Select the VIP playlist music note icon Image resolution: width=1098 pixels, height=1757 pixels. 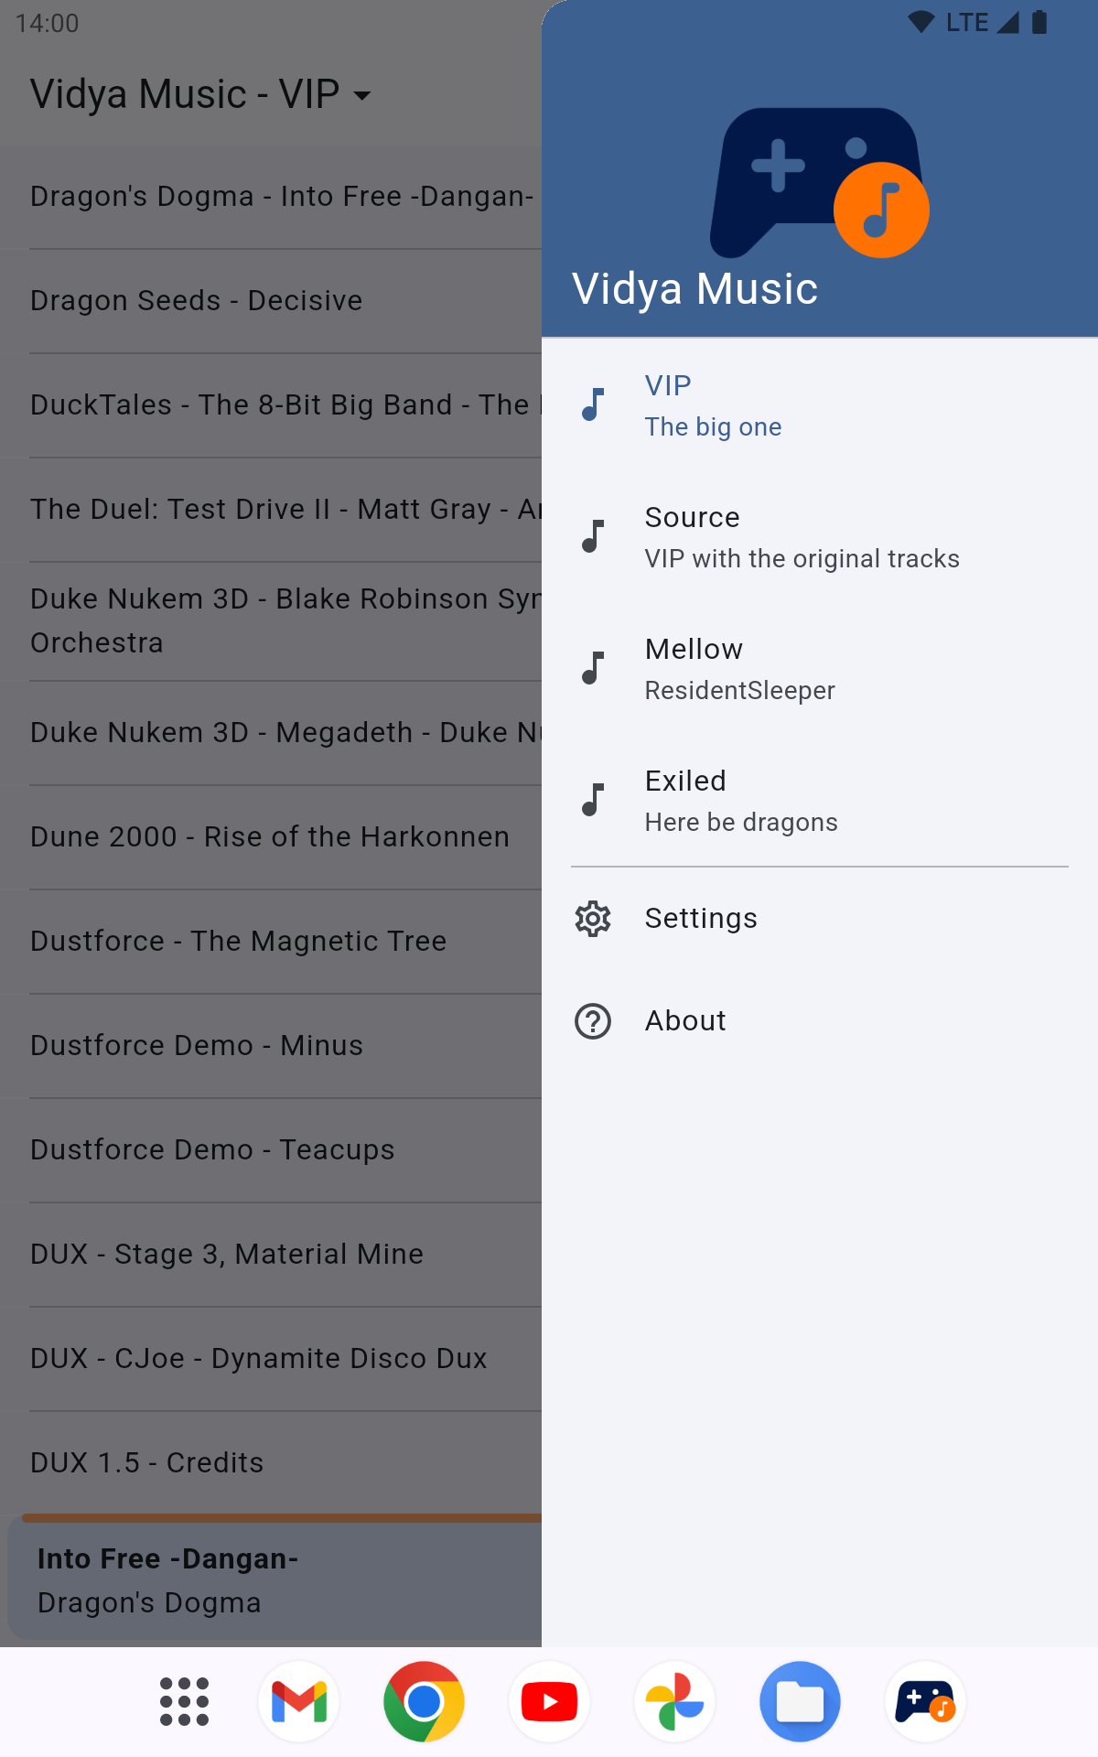pyautogui.click(x=593, y=404)
